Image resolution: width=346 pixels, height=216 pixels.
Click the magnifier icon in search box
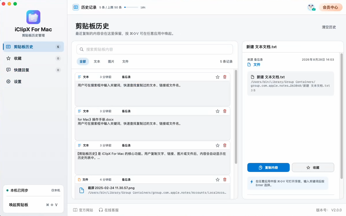click(82, 49)
